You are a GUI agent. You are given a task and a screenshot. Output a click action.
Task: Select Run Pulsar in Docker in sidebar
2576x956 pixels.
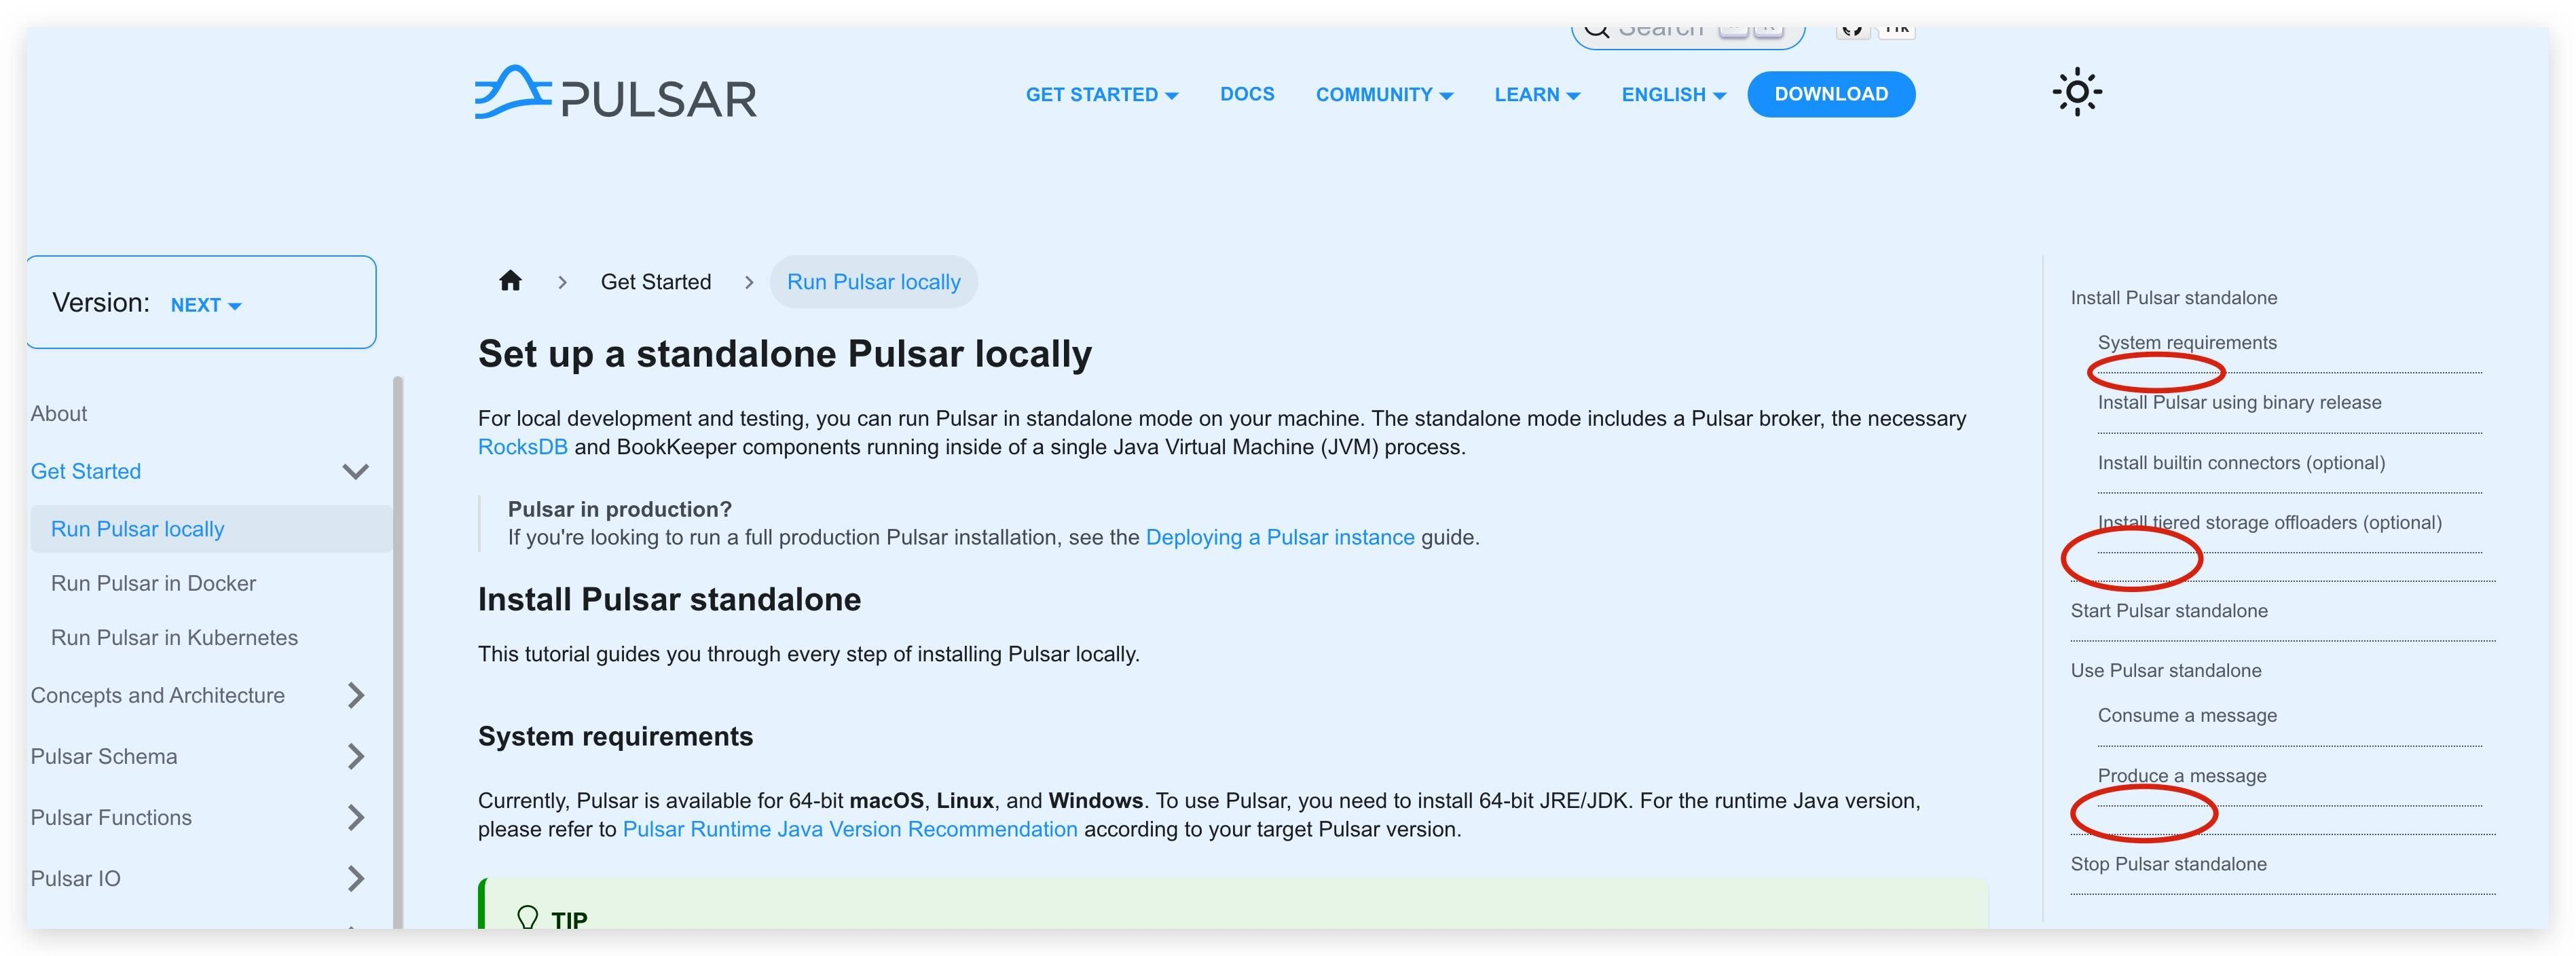(154, 583)
